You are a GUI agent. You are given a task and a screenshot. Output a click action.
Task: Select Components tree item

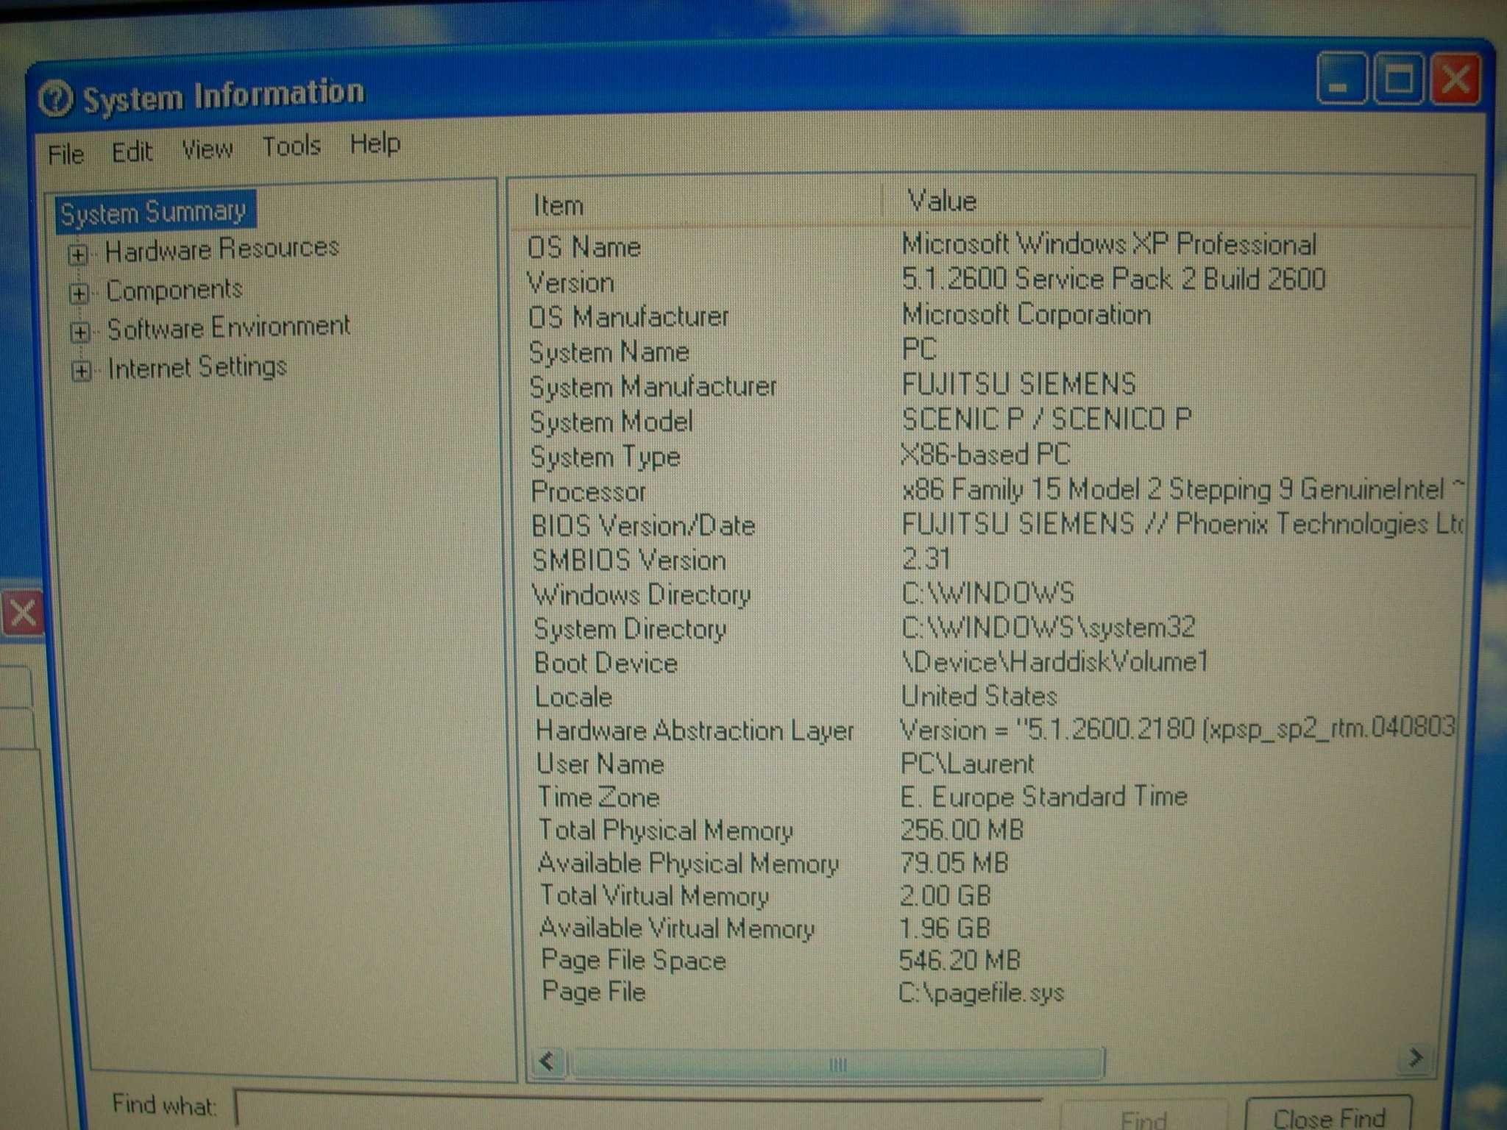point(174,290)
